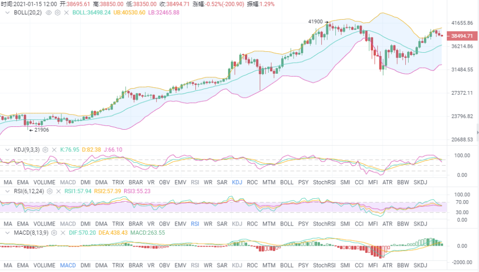Select SAR in the row under the RSI chart
Viewport: 479px width, 272px height.
click(222, 224)
